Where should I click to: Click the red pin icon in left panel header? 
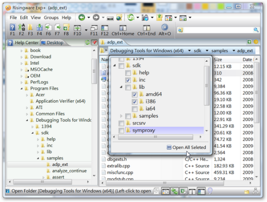[94, 42]
